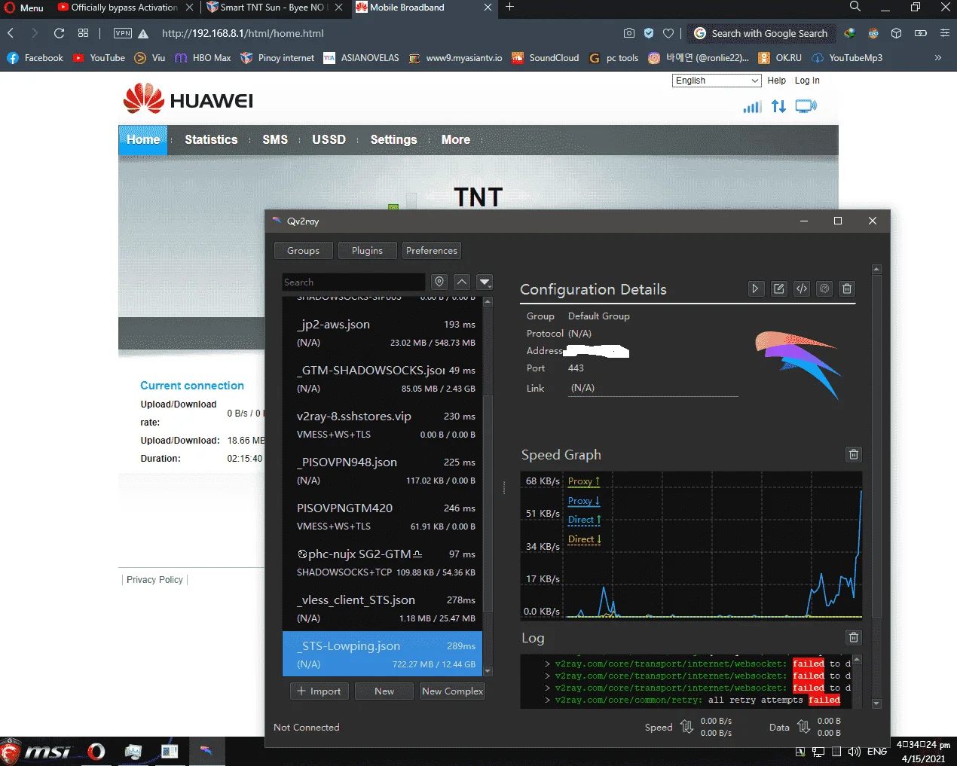This screenshot has width=957, height=766.
Task: Open the browser camera snapshot icon
Action: (x=628, y=33)
